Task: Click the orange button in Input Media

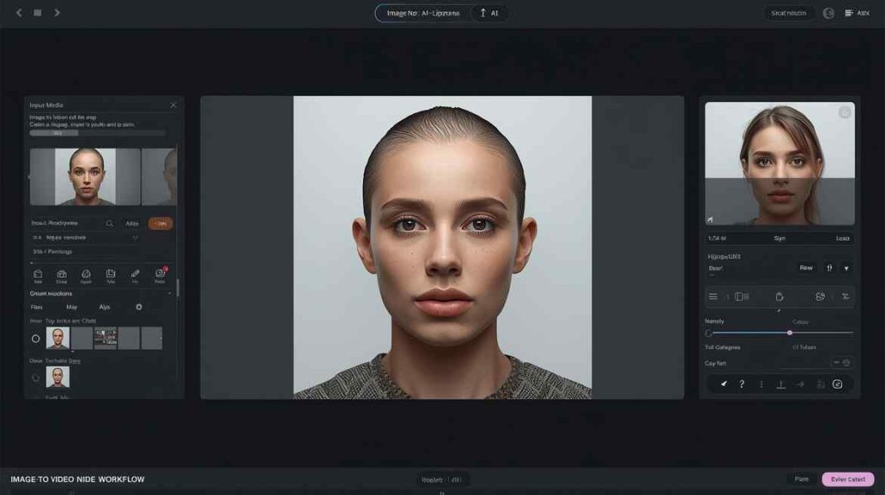Action: pyautogui.click(x=160, y=224)
